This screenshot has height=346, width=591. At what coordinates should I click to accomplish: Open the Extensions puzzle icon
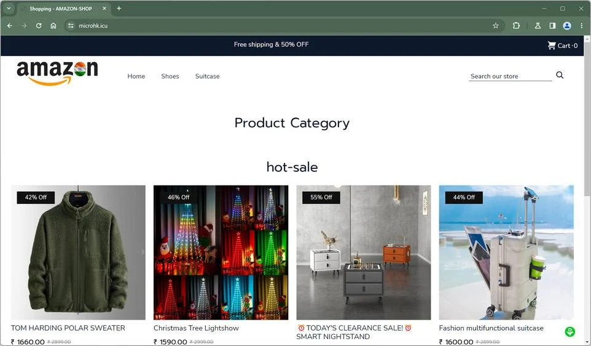pyautogui.click(x=517, y=26)
